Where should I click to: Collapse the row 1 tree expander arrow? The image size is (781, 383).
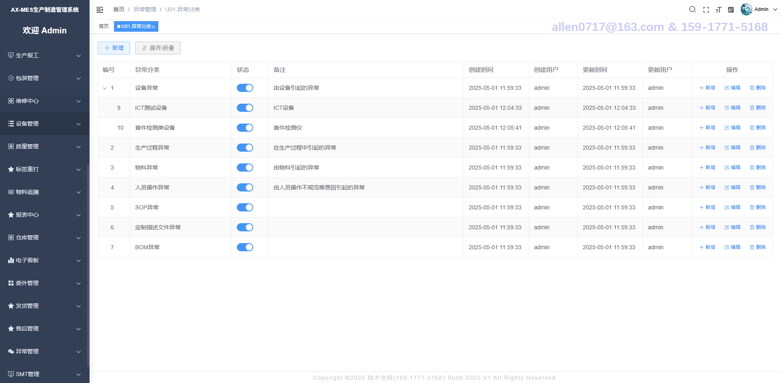click(105, 88)
